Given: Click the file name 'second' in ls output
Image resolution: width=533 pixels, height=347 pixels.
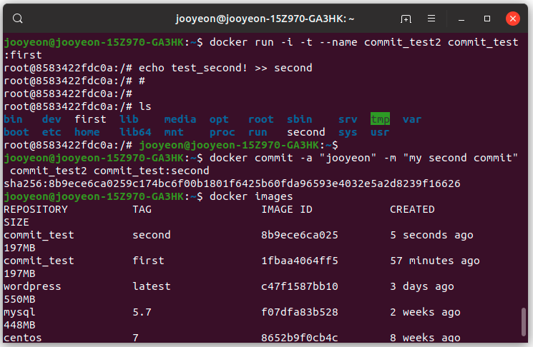Looking at the screenshot, I should coord(306,132).
